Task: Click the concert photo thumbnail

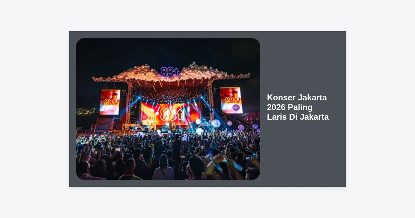Action: [x=168, y=109]
